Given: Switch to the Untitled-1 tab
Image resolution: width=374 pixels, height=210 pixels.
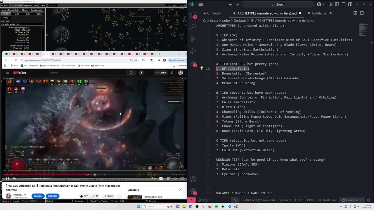Looking at the screenshot, I should pyautogui.click(x=214, y=13).
